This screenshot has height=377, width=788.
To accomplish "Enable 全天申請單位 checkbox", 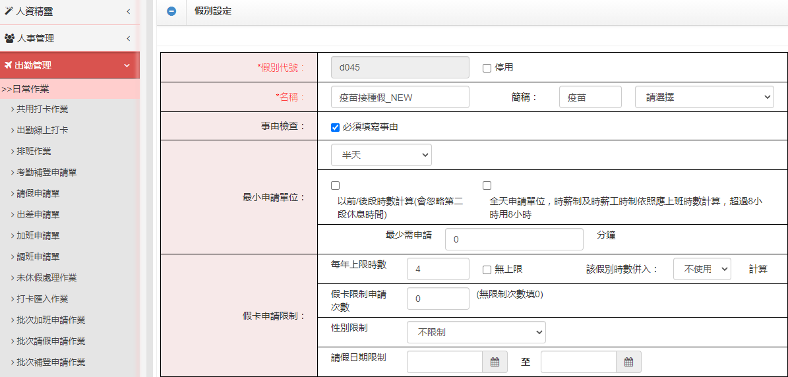I will (x=487, y=186).
